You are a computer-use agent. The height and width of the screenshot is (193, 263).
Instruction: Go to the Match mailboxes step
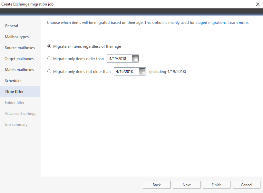(20, 70)
